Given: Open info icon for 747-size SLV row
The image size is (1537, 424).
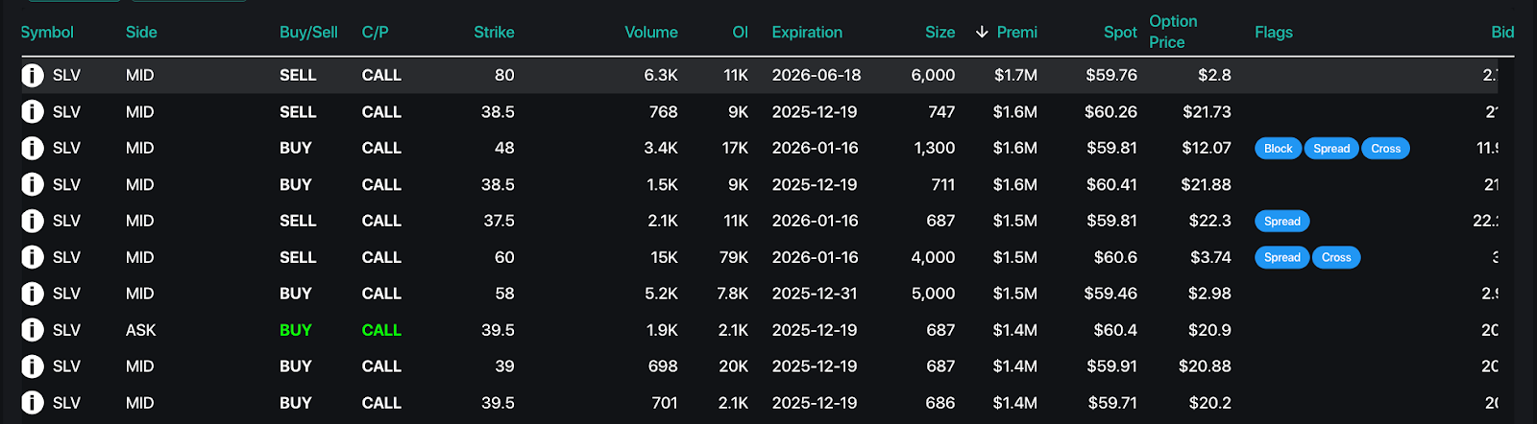Looking at the screenshot, I should 33,111.
